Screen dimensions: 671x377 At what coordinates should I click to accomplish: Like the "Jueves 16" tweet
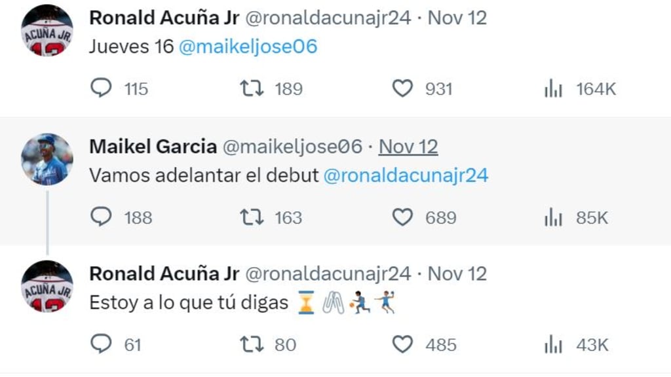402,88
